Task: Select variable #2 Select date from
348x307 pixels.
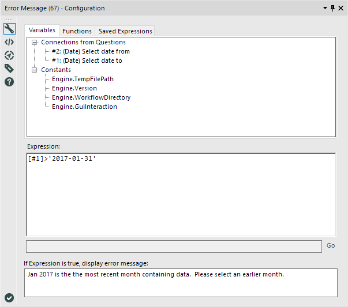Action: [91, 51]
